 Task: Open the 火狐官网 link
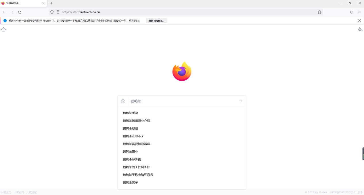(18, 192)
